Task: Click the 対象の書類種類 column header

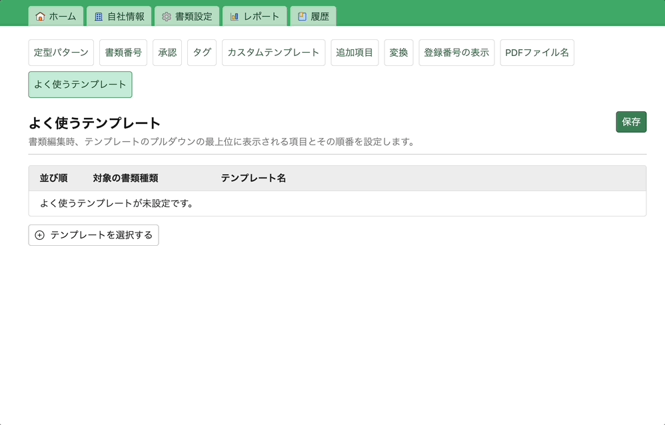Action: (125, 178)
